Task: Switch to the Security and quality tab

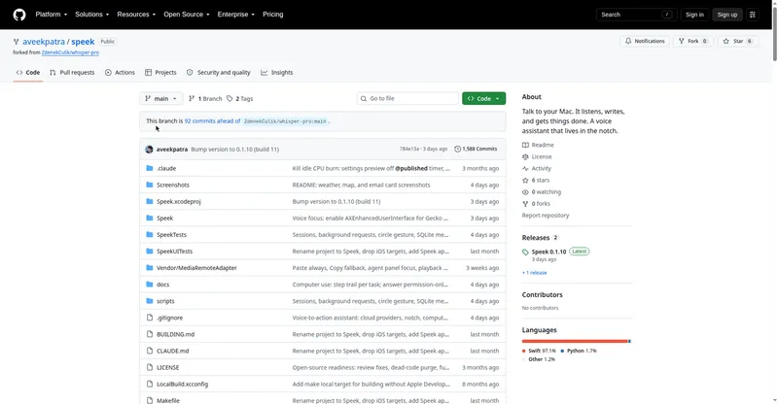Action: click(218, 73)
